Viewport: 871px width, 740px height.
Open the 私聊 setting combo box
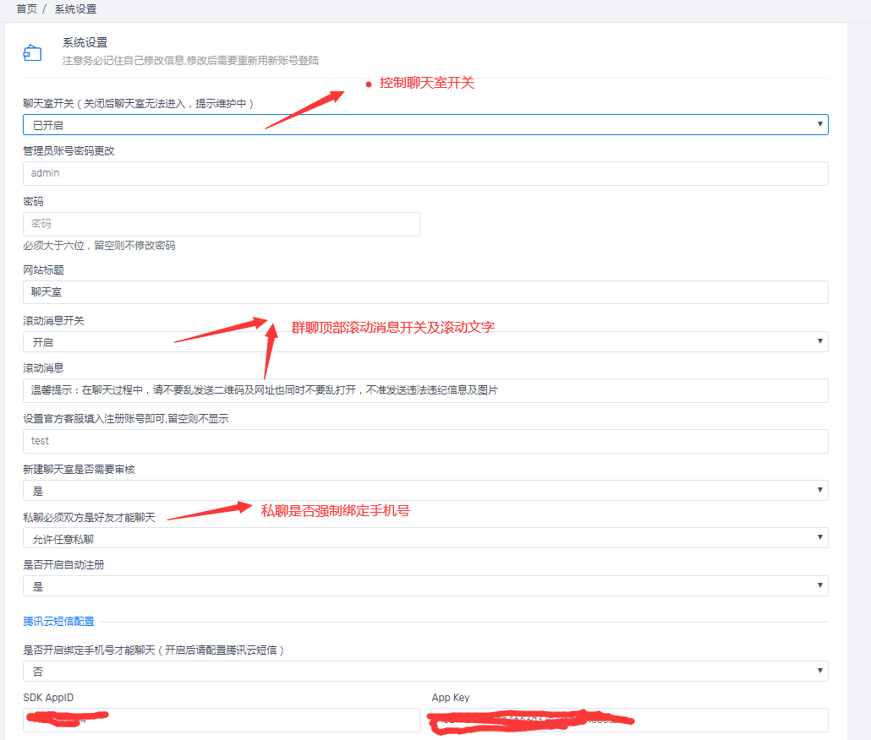tap(423, 537)
